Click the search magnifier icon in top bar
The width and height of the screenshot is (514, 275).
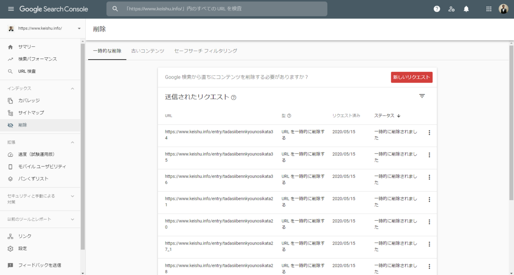(x=115, y=9)
